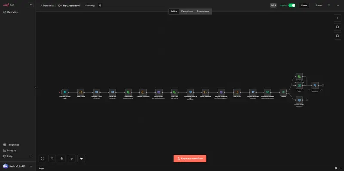This screenshot has width=344, height=171.
Task: Switch to the Executions tab
Action: point(187,12)
